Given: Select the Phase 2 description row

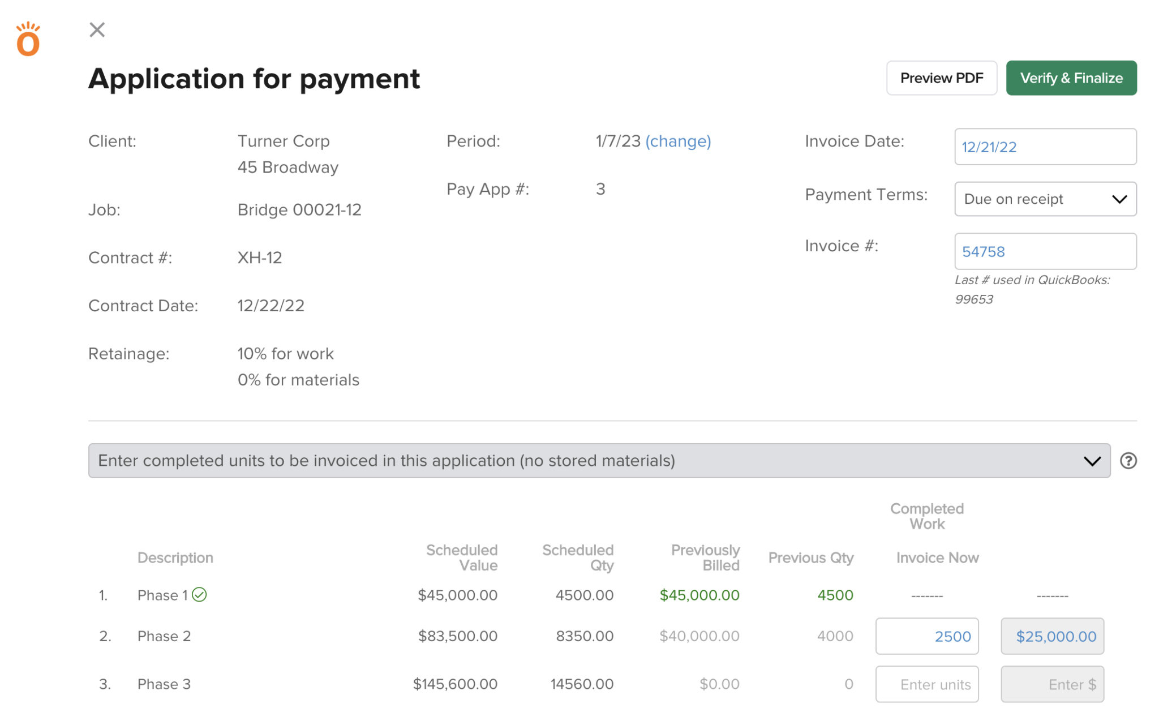Looking at the screenshot, I should click(x=164, y=636).
